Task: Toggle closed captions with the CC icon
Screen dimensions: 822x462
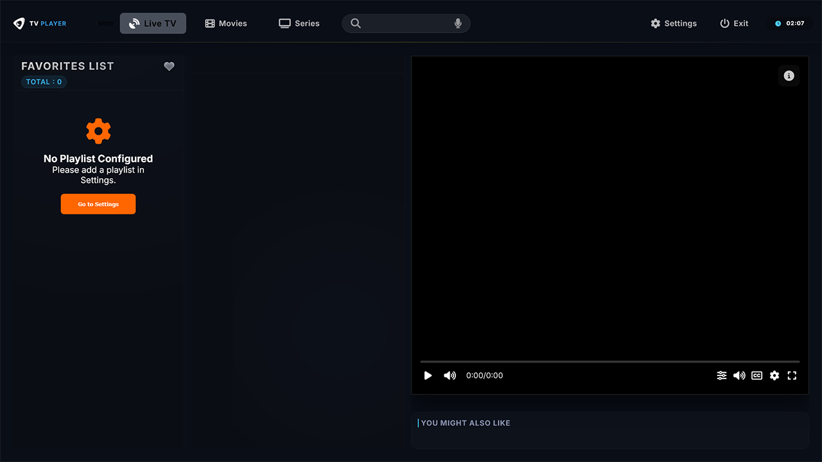Action: click(756, 375)
